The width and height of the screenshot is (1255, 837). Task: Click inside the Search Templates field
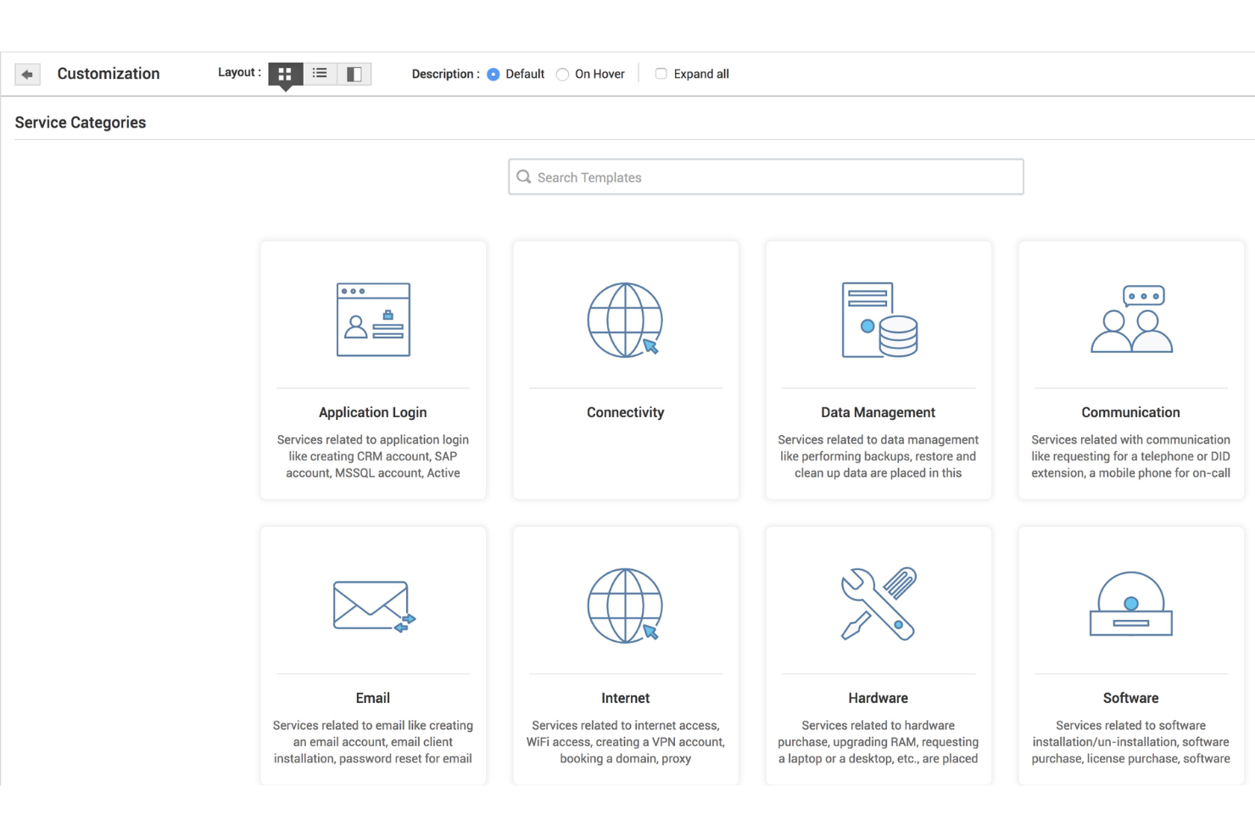(763, 176)
